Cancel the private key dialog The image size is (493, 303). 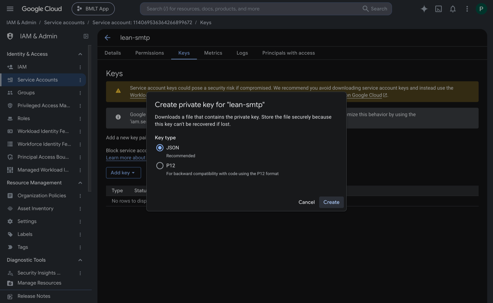tap(307, 202)
